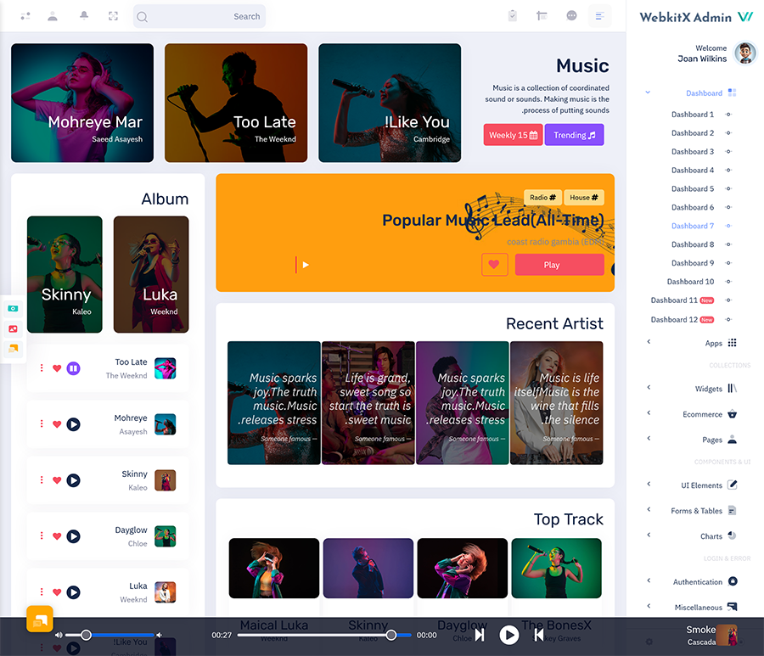
Task: Toggle heart on Luka track
Action: (57, 592)
